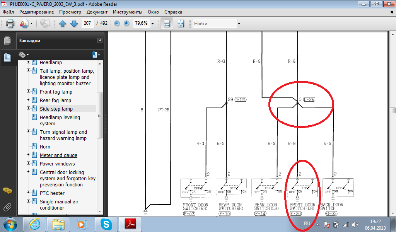Image resolution: width=396 pixels, height=232 pixels.
Task: Open the Attachments paperclip panel
Action: [7, 207]
